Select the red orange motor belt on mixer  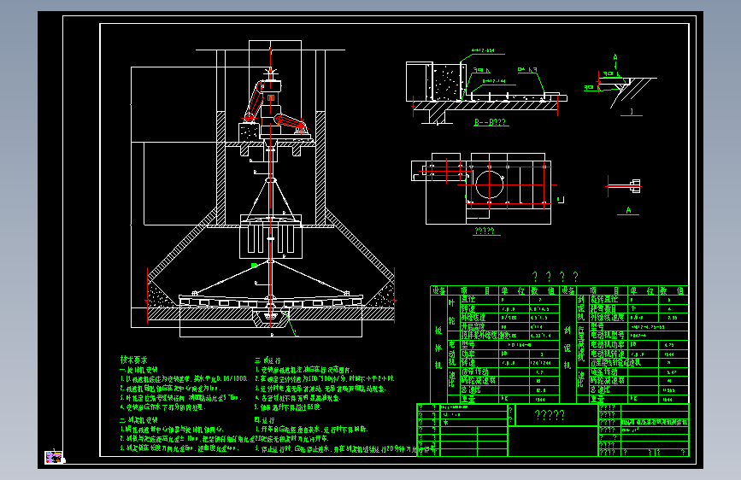(x=256, y=102)
